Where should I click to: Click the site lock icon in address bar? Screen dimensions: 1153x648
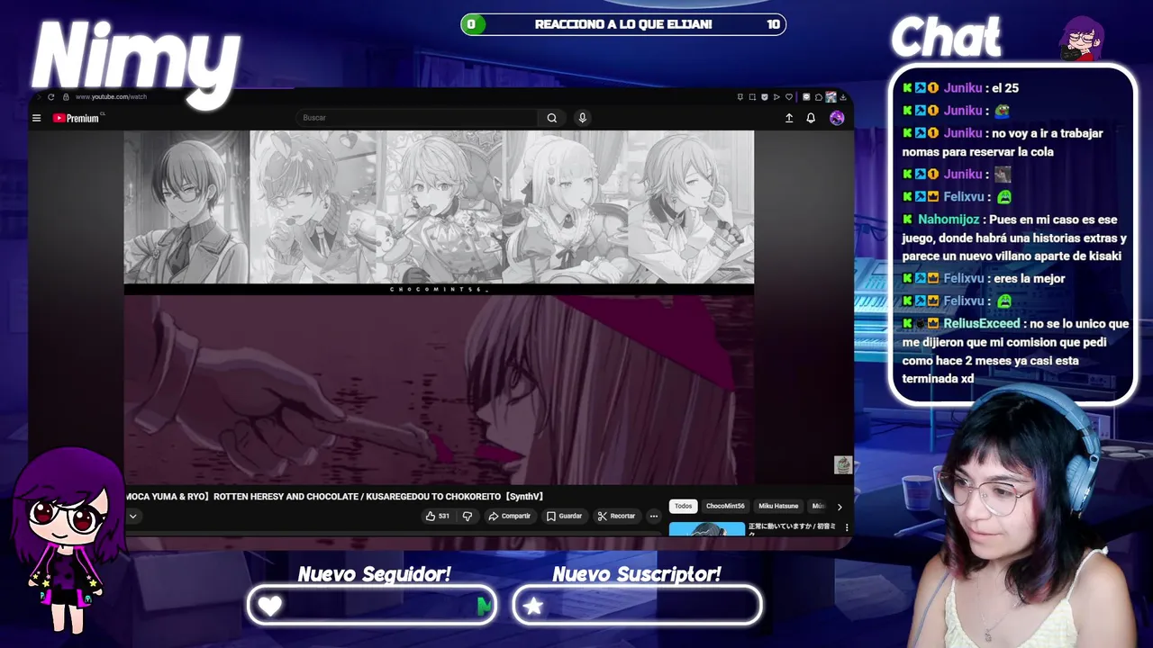pos(66,96)
